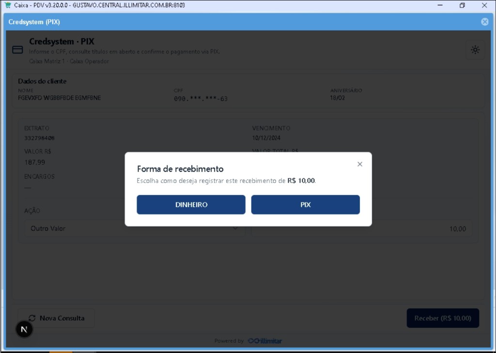Restore down the Caixa PDV window
This screenshot has height=353, width=496.
[x=462, y=5]
